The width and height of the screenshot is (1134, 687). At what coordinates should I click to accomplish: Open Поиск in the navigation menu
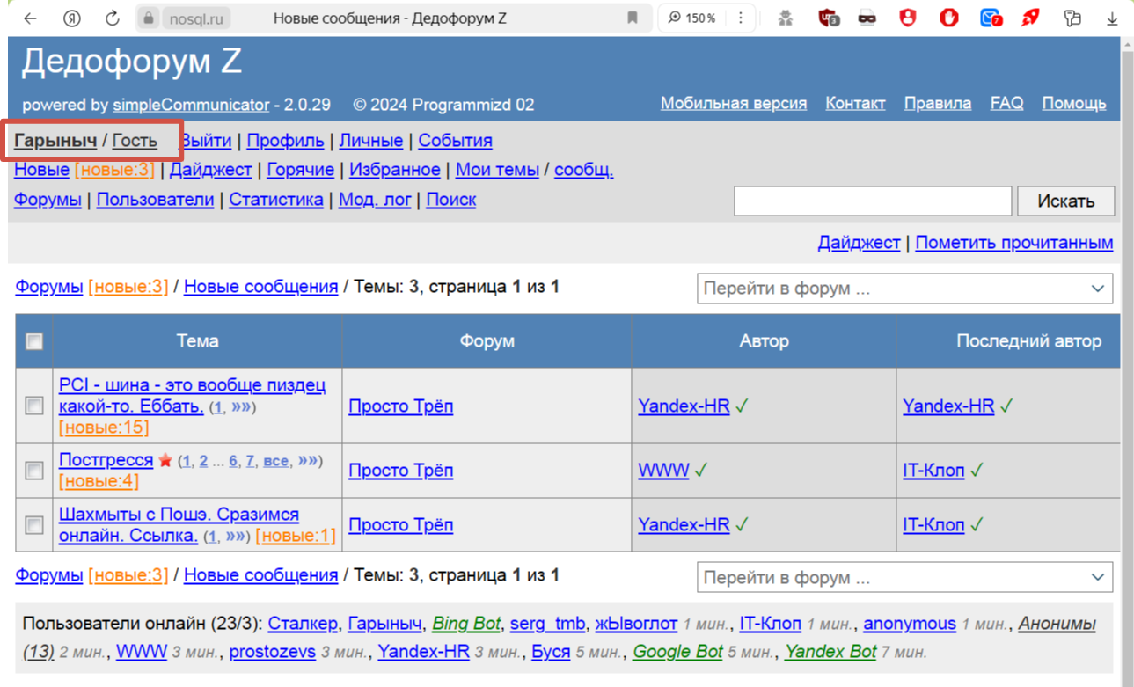pyautogui.click(x=451, y=200)
